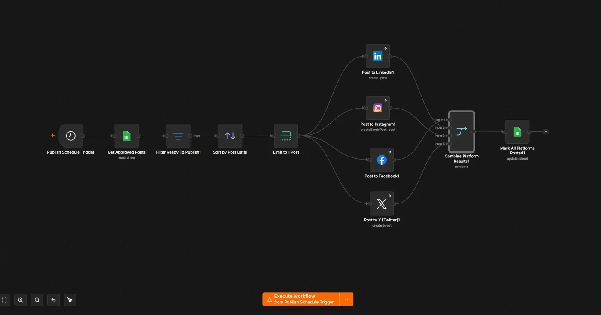Execute workflow from Publish Schedule Trigger
The width and height of the screenshot is (601, 315).
click(x=301, y=299)
